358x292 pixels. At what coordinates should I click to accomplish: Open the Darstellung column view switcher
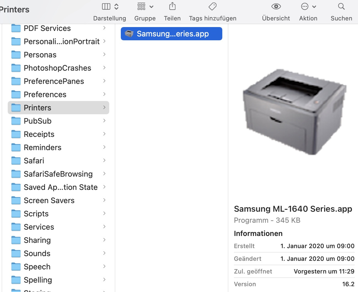[110, 6]
